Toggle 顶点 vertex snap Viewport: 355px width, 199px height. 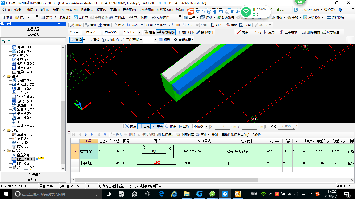171,126
